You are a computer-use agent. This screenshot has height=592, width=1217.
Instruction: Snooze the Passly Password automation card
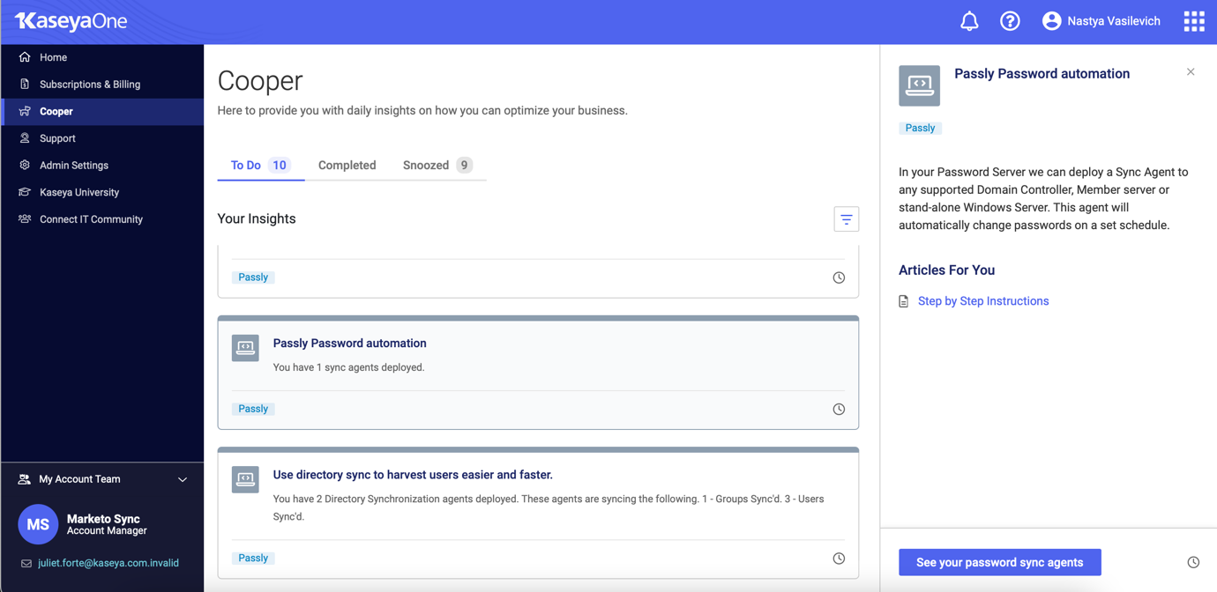(839, 409)
